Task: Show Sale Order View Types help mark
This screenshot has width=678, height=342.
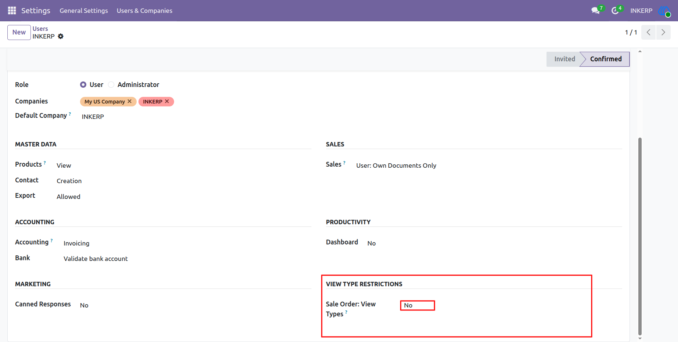Action: coord(346,312)
